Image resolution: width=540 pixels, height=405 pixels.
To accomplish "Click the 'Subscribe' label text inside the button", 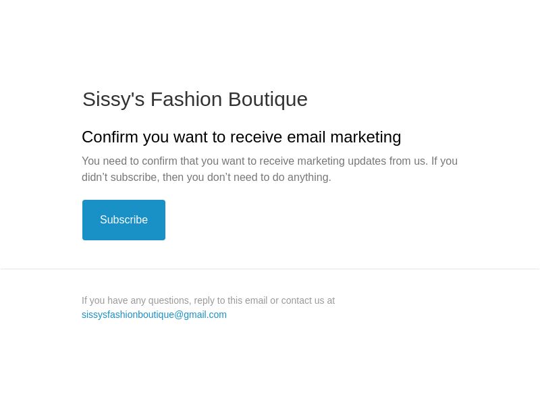I will 124,220.
